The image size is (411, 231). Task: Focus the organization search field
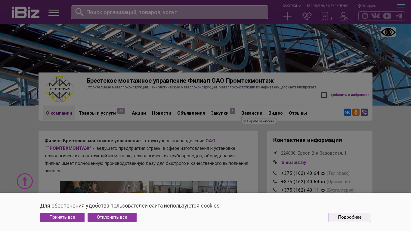pos(169,12)
